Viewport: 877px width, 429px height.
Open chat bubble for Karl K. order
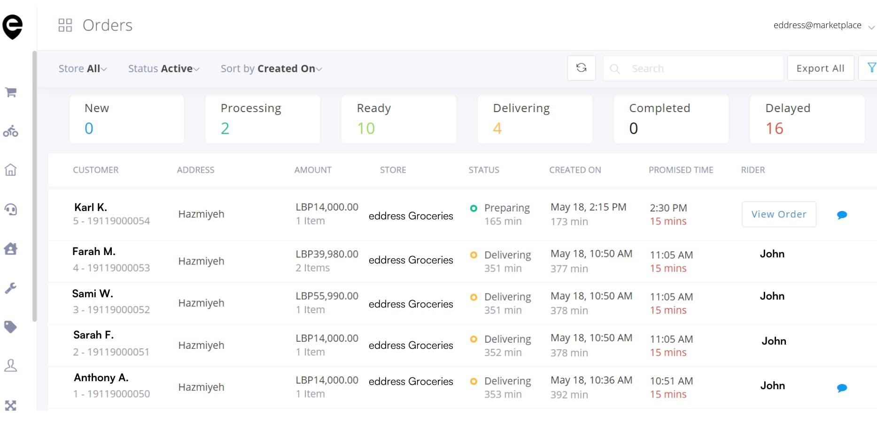(x=842, y=215)
